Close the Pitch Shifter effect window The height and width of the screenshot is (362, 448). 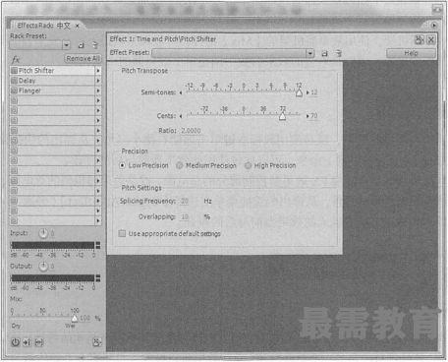[431, 39]
